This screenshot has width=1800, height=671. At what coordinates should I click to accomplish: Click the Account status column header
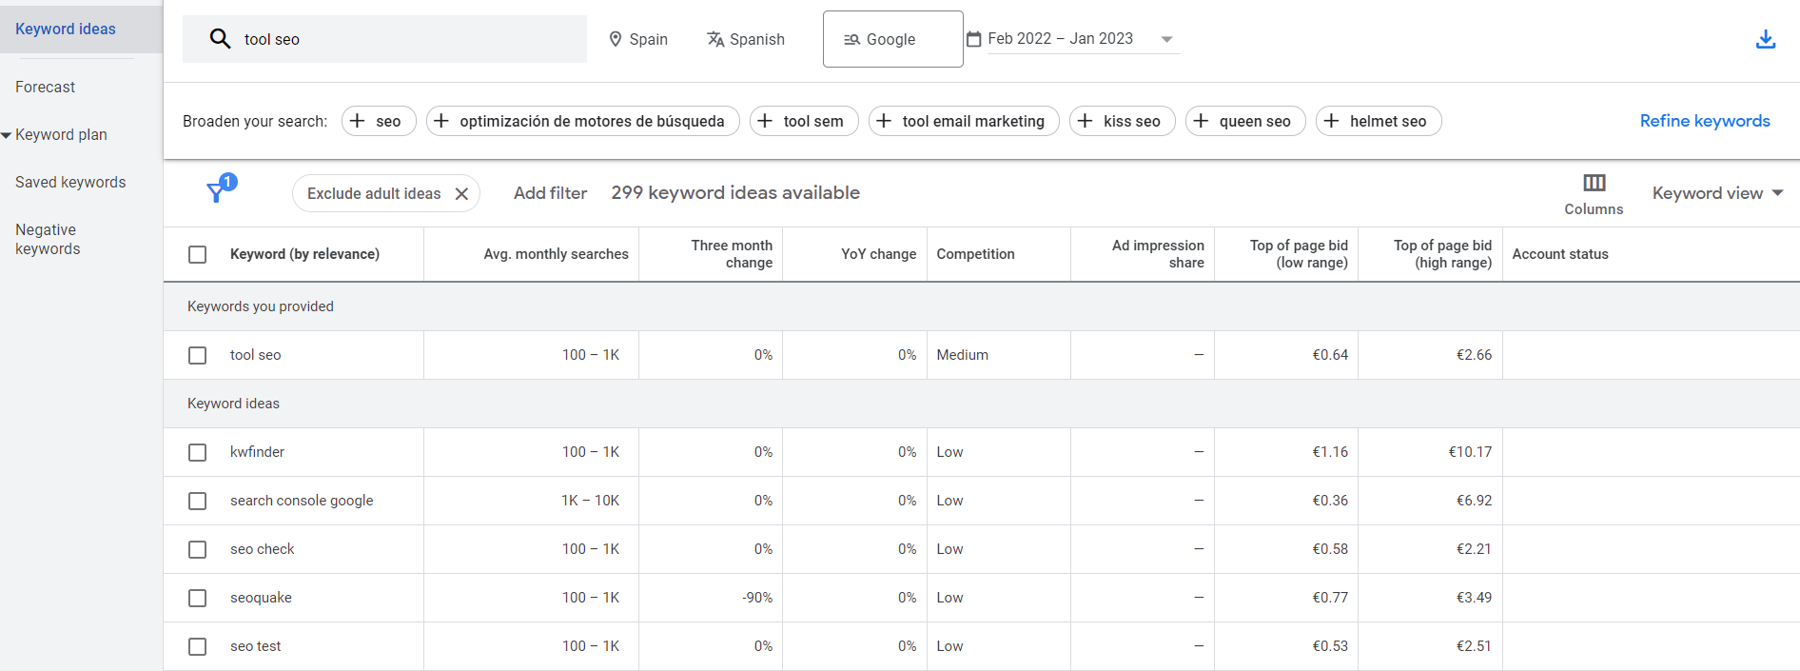pyautogui.click(x=1560, y=254)
